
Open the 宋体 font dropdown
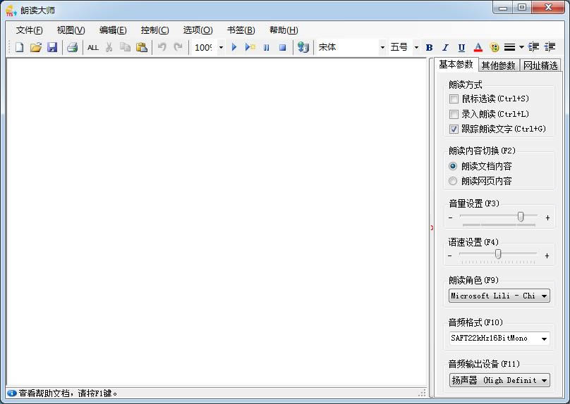382,47
